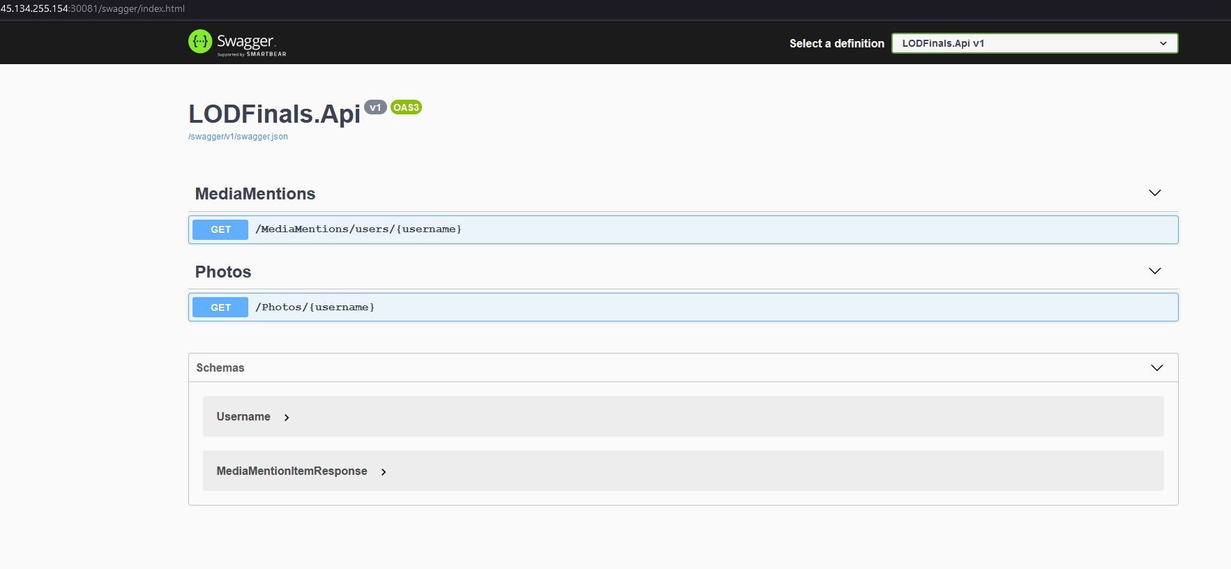
Task: Open the Select a definition dropdown
Action: pyautogui.click(x=1034, y=43)
